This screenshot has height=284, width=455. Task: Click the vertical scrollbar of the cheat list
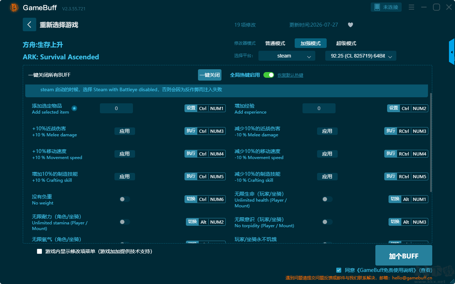431,143
